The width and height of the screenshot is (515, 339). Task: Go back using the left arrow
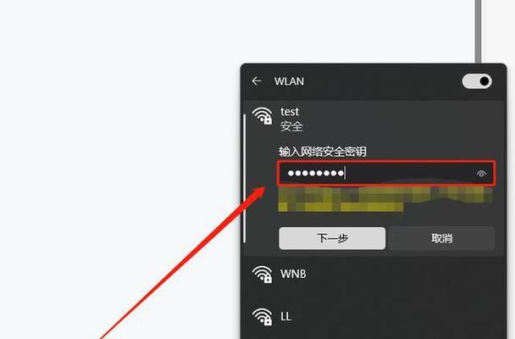(x=257, y=81)
